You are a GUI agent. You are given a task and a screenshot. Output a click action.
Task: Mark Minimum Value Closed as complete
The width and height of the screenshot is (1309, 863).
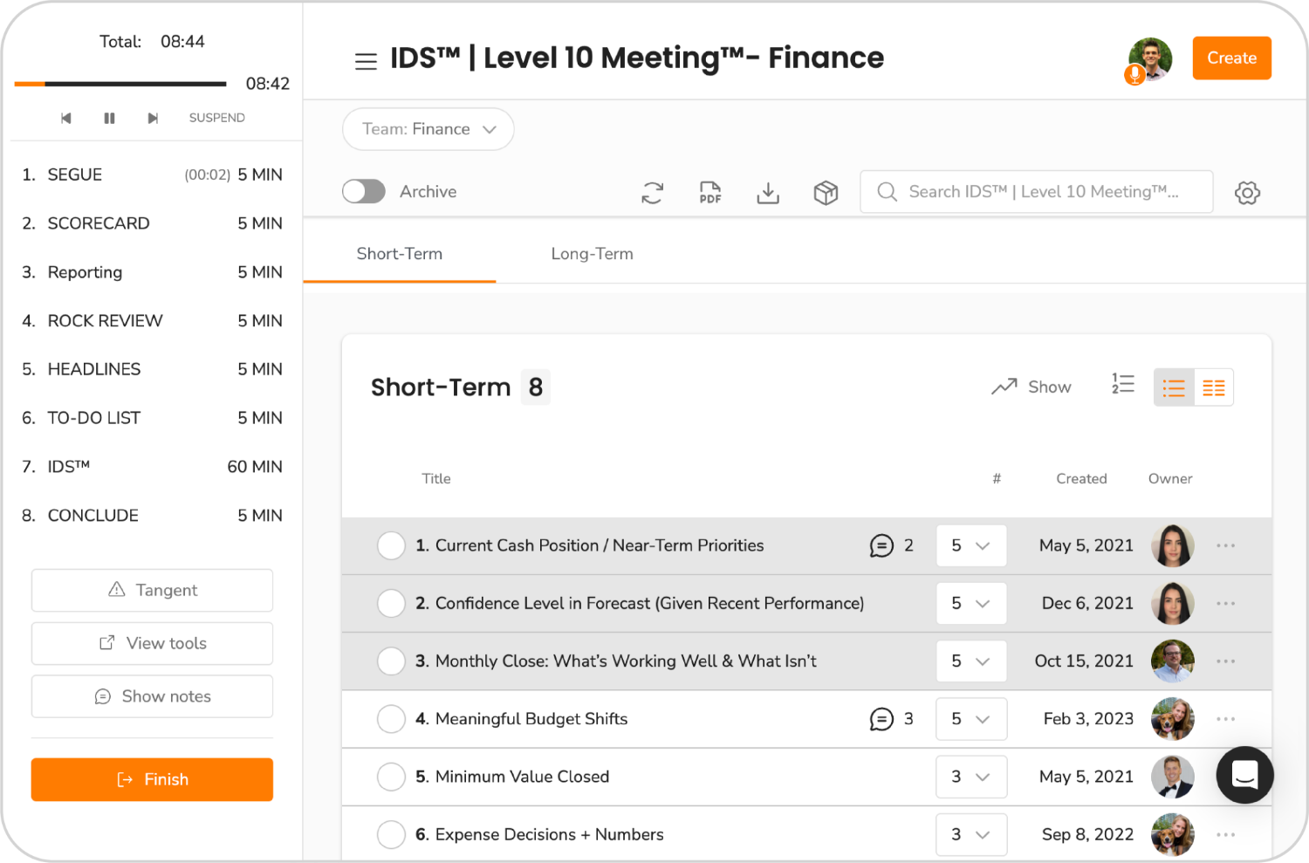pyautogui.click(x=391, y=777)
